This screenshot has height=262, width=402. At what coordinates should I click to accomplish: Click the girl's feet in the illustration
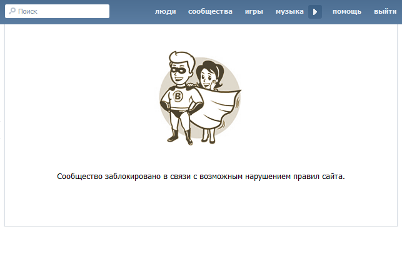pyautogui.click(x=208, y=138)
